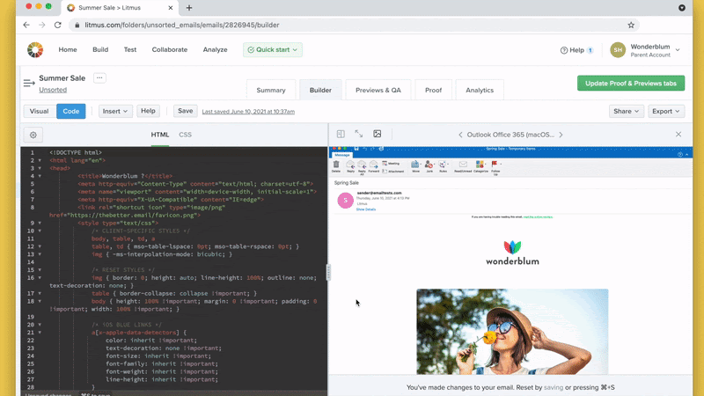Click the Litmus color wheel logo
The height and width of the screenshot is (396, 704).
pyautogui.click(x=35, y=50)
